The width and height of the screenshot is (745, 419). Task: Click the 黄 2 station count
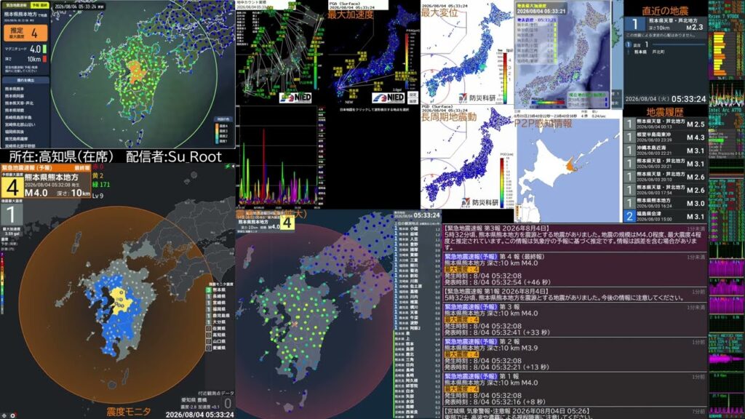[x=98, y=176]
